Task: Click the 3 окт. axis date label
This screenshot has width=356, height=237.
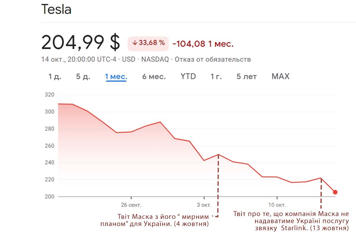Action: 204,205
